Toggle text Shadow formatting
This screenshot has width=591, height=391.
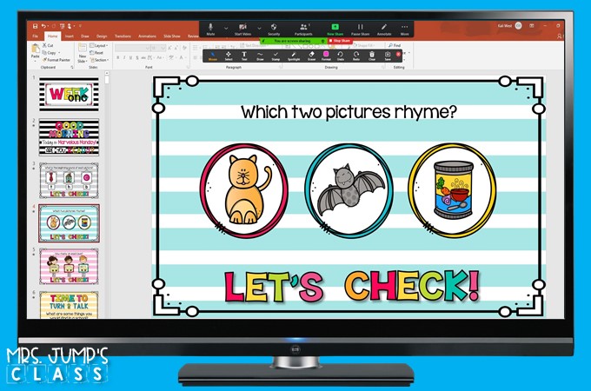point(137,57)
